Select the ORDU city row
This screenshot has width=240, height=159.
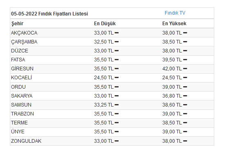click(x=112, y=87)
